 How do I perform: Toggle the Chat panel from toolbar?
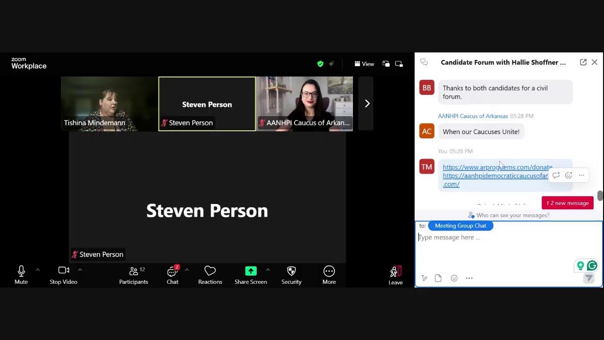coord(173,275)
